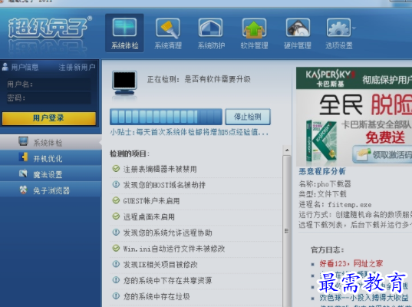The image size is (412, 307).
Task: Open the 双色球--小投入搏得大收益 link
Action: [364, 298]
